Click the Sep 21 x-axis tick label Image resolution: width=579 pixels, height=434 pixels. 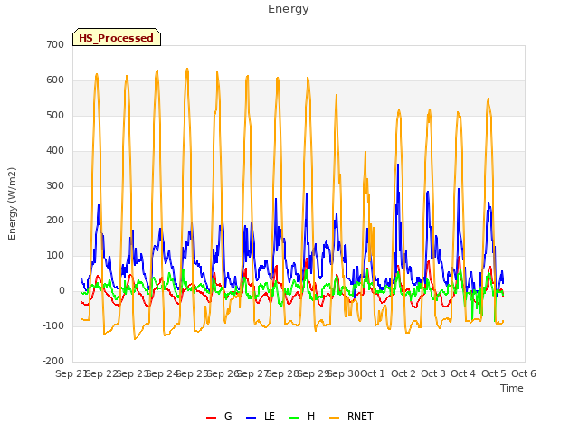coord(71,373)
